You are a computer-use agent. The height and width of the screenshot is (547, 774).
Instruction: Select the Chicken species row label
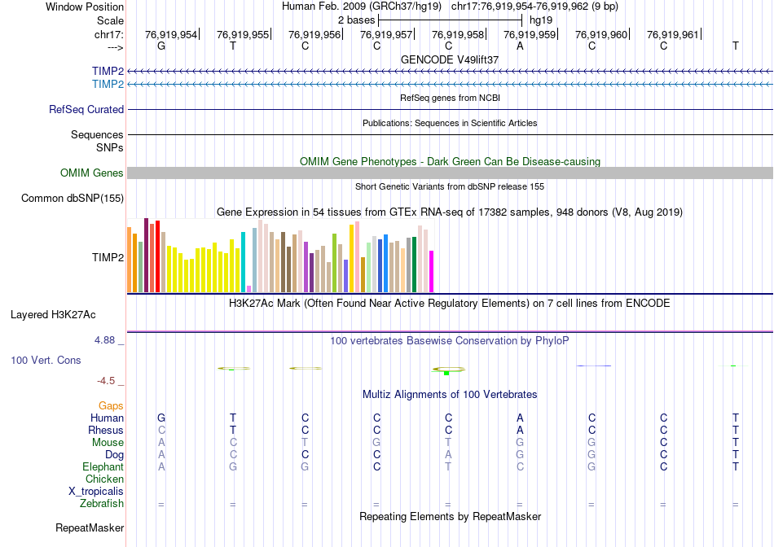(104, 479)
